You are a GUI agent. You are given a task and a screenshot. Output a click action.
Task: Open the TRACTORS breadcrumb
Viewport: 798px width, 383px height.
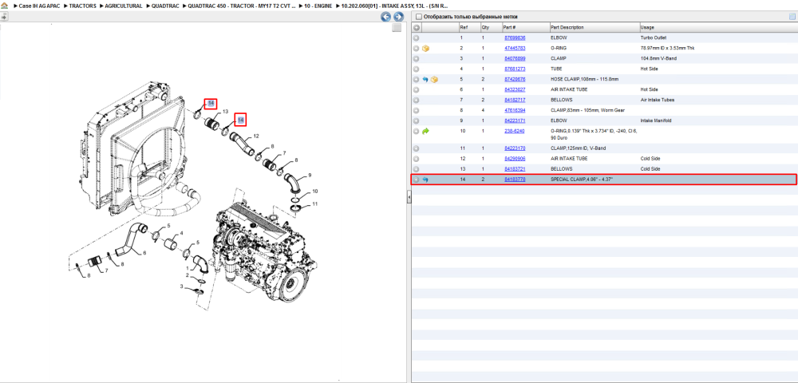point(82,6)
